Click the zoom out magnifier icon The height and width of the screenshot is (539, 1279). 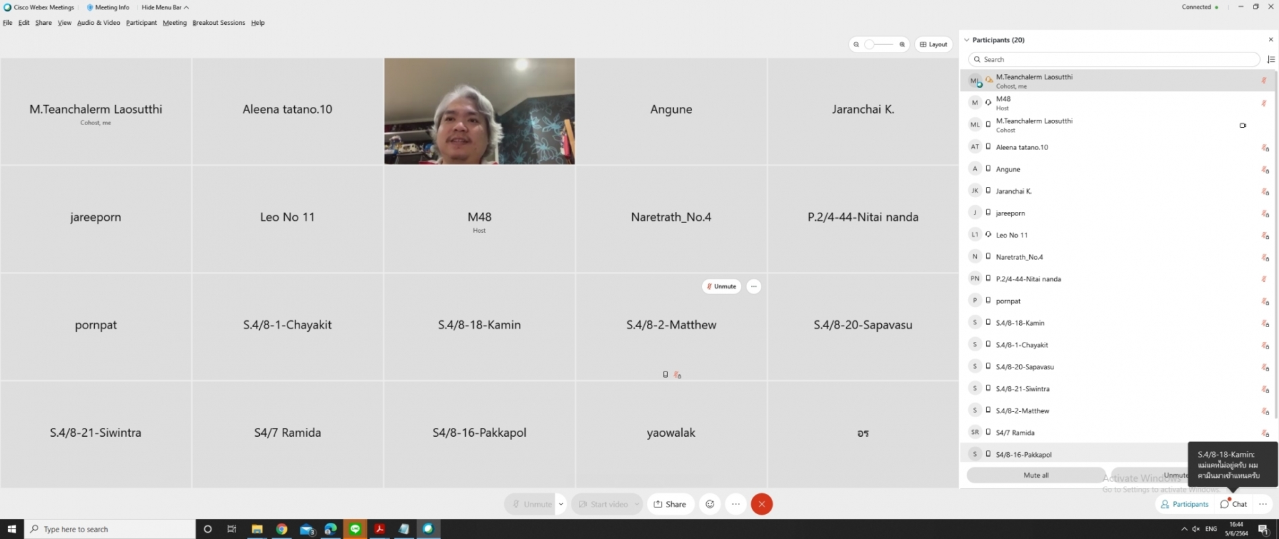pos(856,44)
